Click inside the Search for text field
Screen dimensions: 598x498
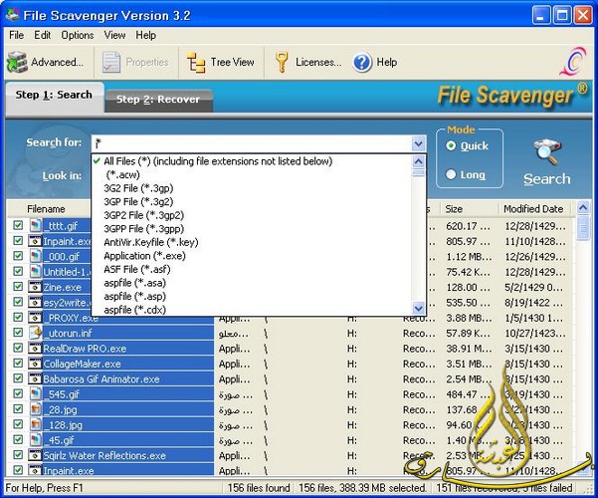pos(252,144)
